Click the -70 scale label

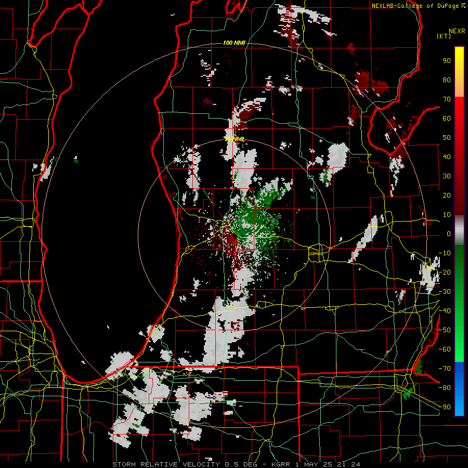click(x=445, y=369)
